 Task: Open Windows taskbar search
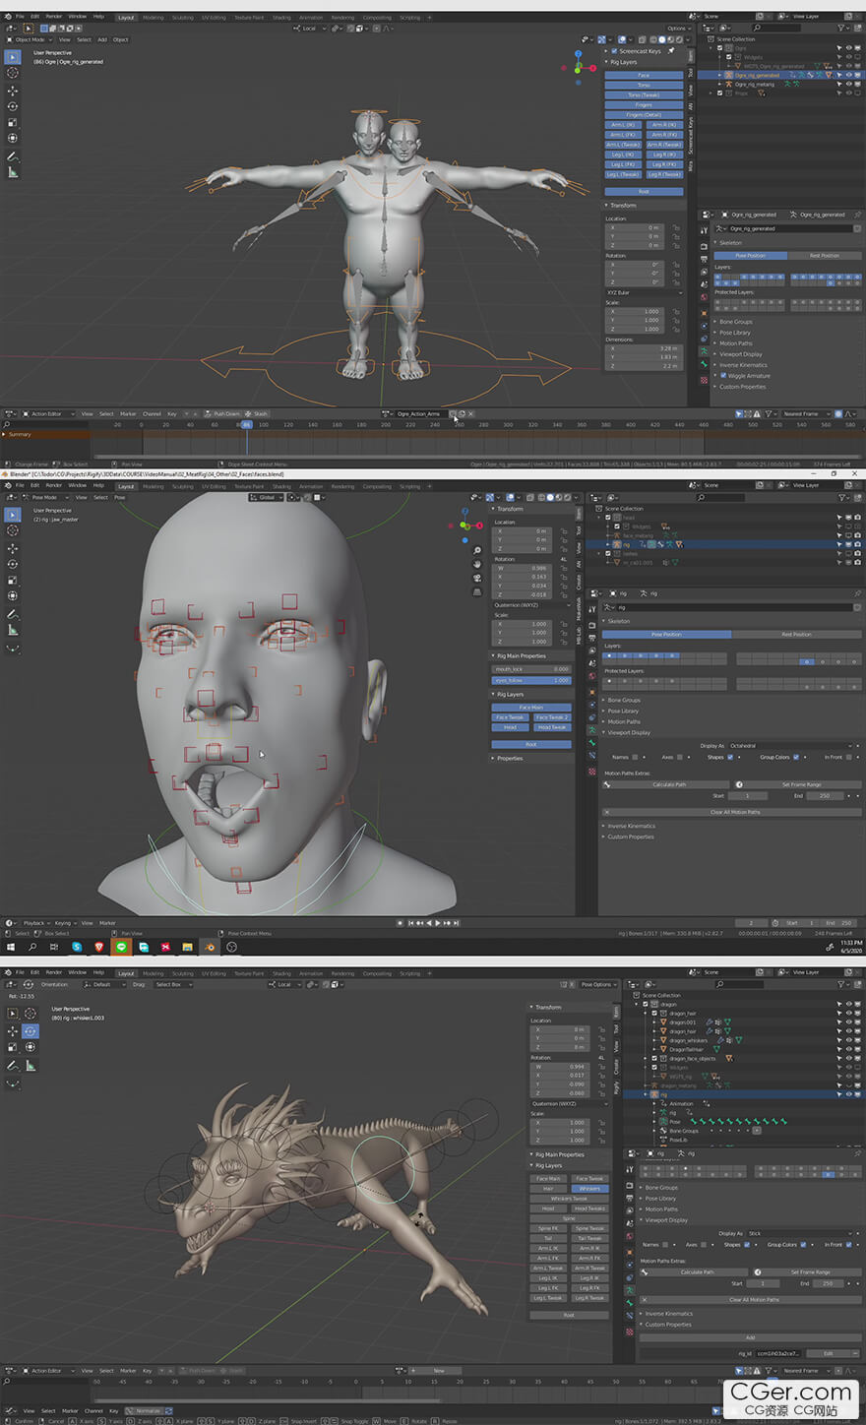pos(32,947)
